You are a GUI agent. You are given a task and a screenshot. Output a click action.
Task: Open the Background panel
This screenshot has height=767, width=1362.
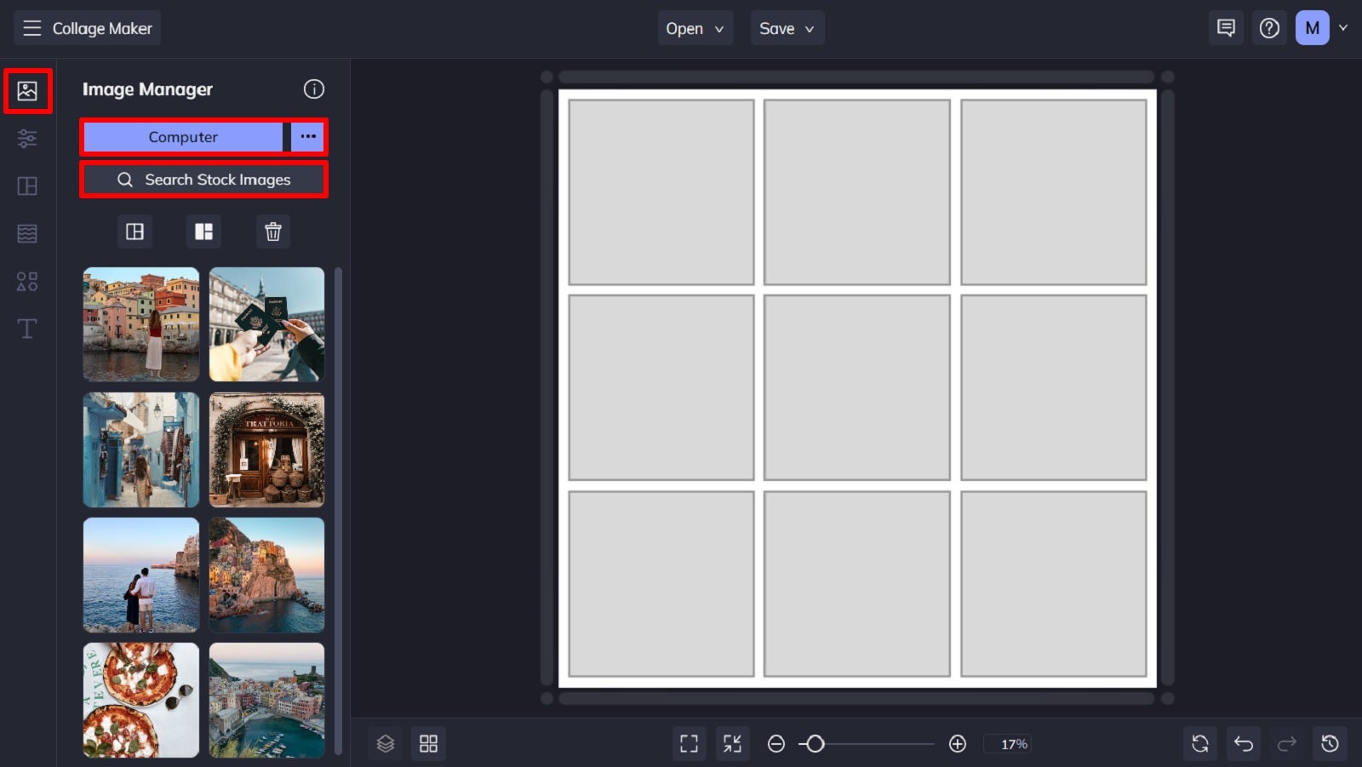click(x=27, y=233)
